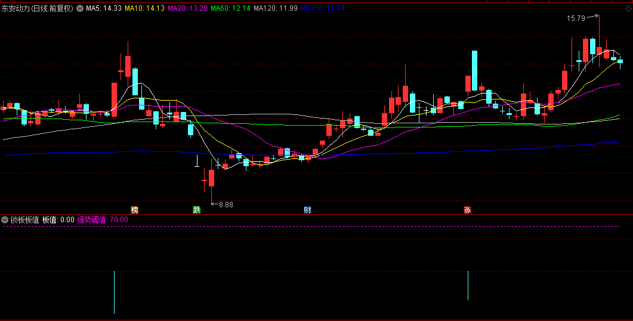Viewport: 633px width, 321px height.
Task: Click the 8.88 low price label
Action: tap(226, 205)
